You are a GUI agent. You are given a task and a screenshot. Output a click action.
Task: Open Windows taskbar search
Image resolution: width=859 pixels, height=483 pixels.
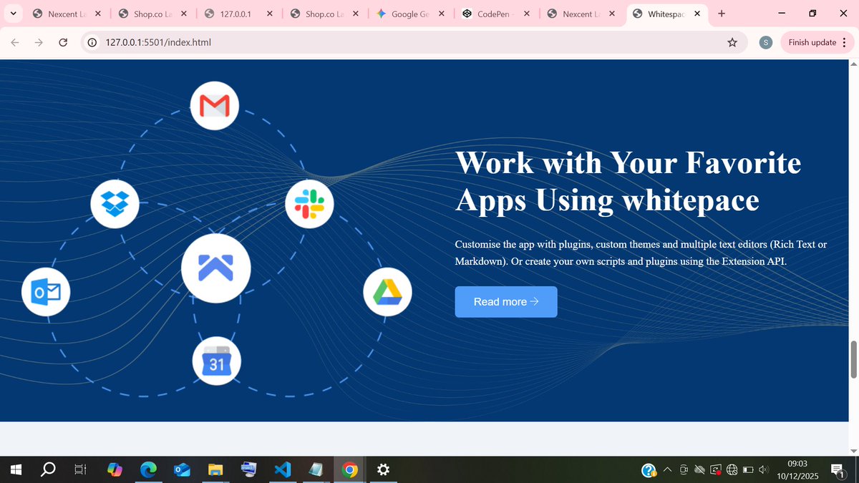tap(49, 469)
